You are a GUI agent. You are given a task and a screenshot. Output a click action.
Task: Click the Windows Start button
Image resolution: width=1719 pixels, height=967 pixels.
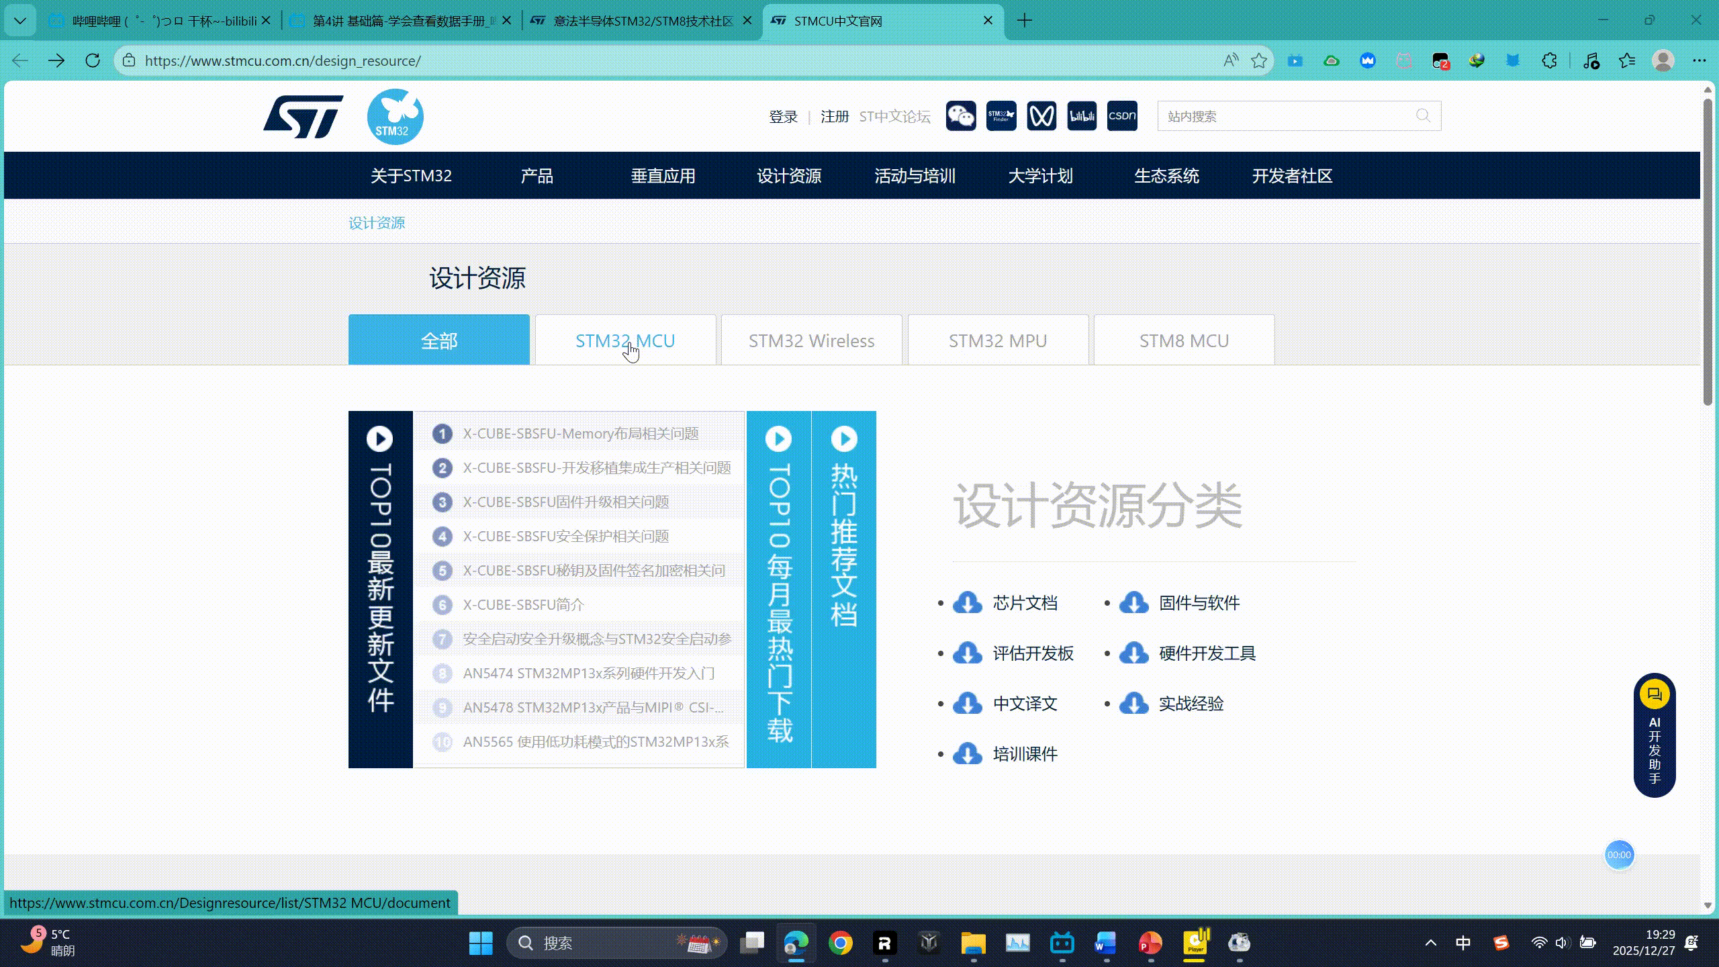481,943
